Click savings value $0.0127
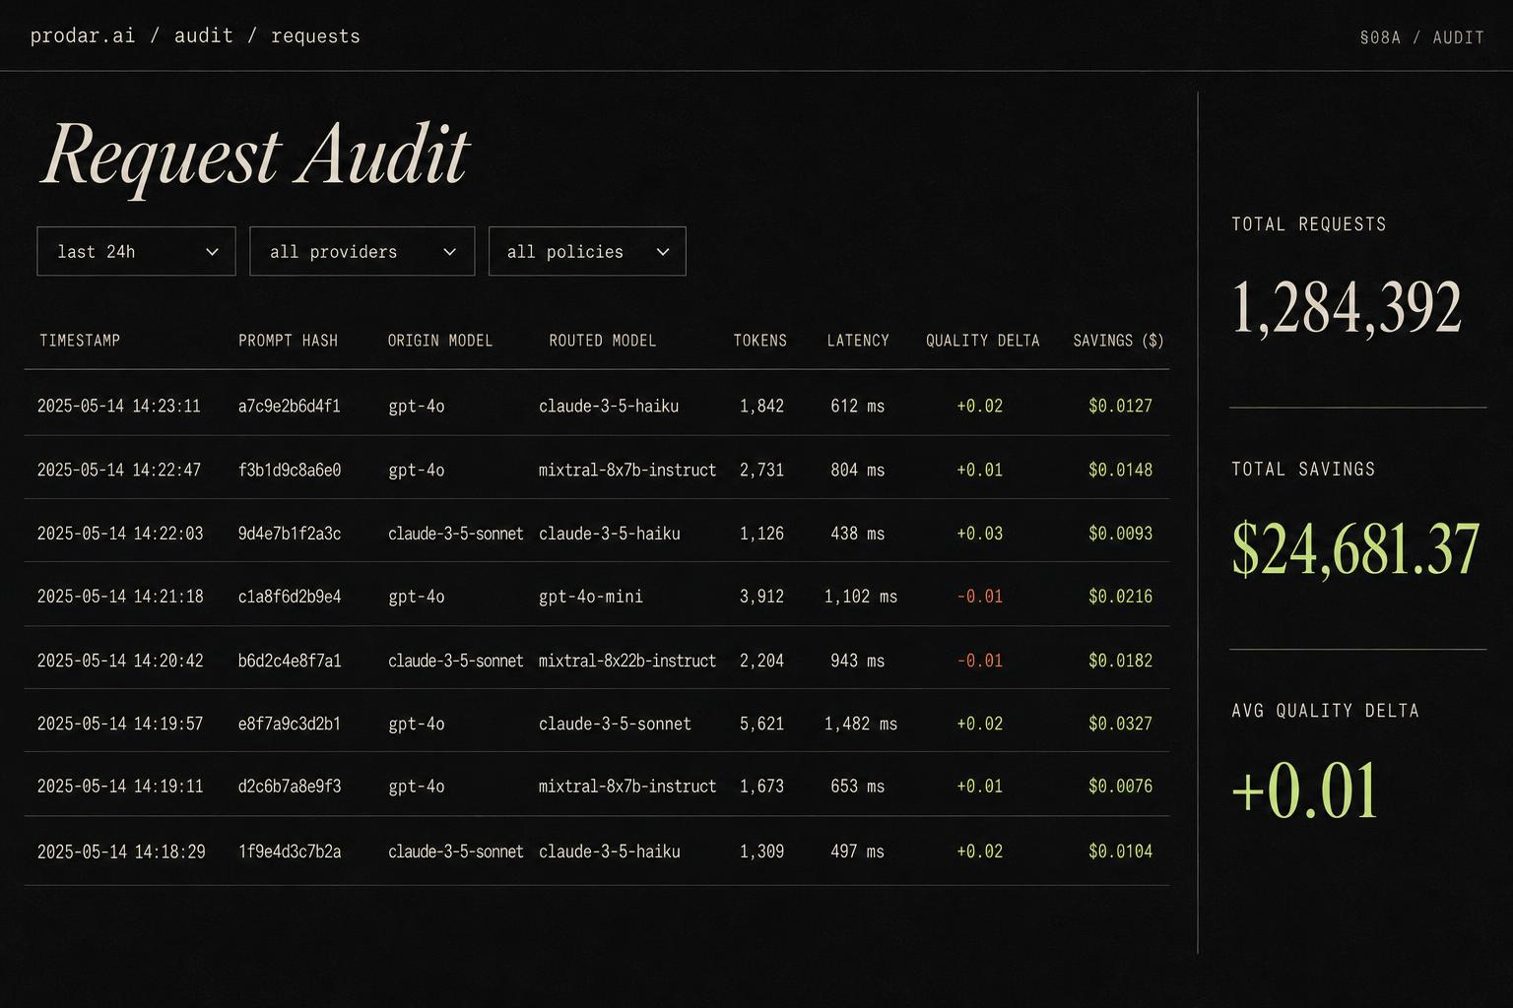The height and width of the screenshot is (1008, 1513). pos(1120,406)
